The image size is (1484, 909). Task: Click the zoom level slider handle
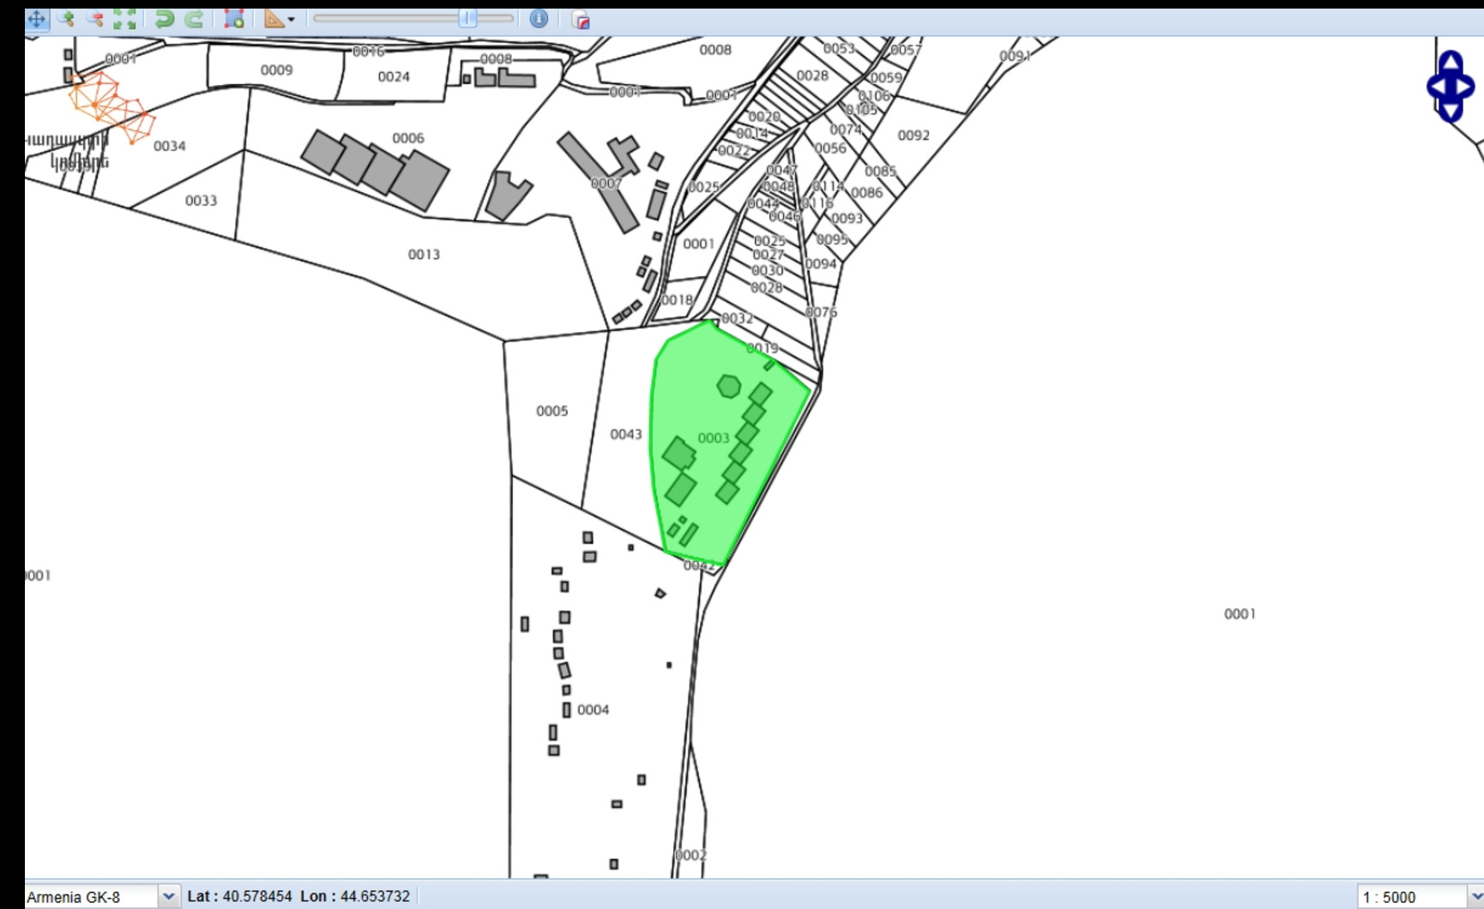(468, 18)
